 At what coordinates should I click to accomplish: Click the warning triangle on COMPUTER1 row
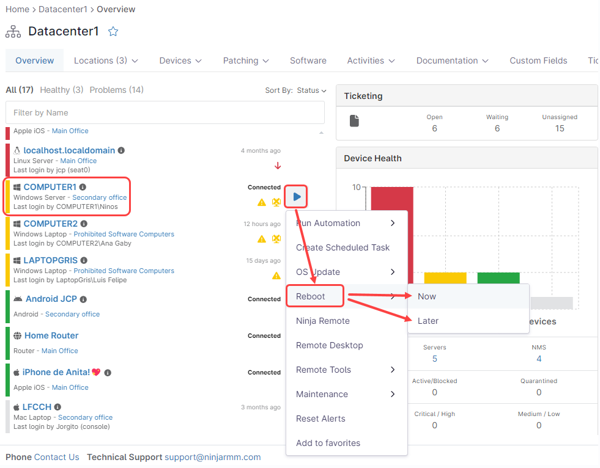point(262,202)
